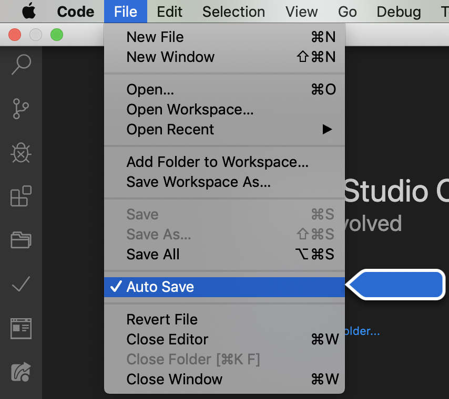449x399 pixels.
Task: Open the Selection menu
Action: click(x=233, y=12)
